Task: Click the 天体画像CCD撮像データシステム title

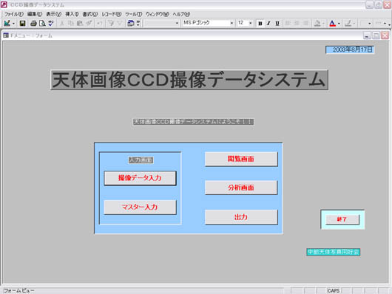Action: 189,80
